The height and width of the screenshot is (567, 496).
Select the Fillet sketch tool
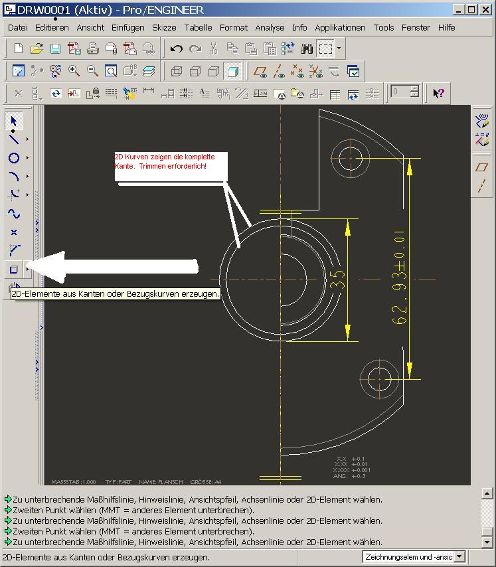coord(14,195)
